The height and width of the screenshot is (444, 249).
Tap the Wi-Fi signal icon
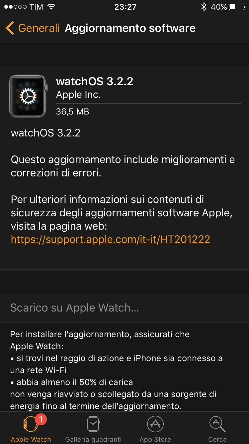click(51, 7)
